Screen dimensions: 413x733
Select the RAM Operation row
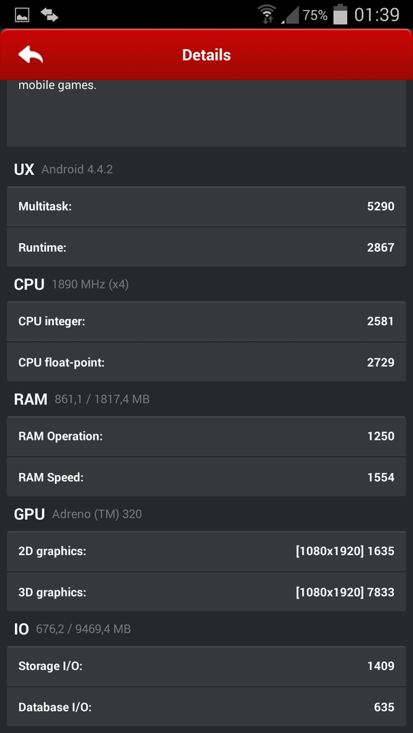tap(206, 436)
